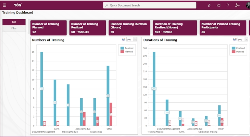The width and height of the screenshot is (250, 137).
Task: Toggle Realized legend in Numbers of Training
Action: (x=127, y=48)
